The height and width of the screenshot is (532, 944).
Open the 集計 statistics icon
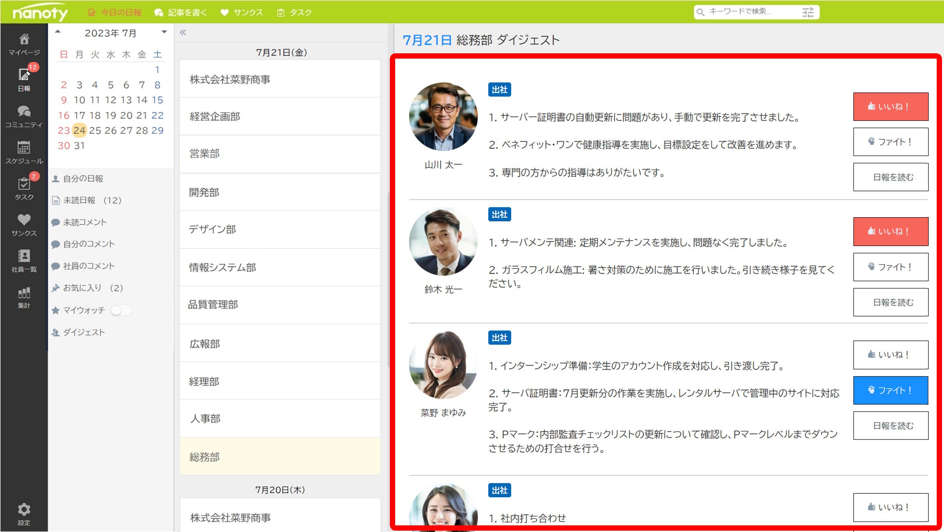(x=24, y=296)
